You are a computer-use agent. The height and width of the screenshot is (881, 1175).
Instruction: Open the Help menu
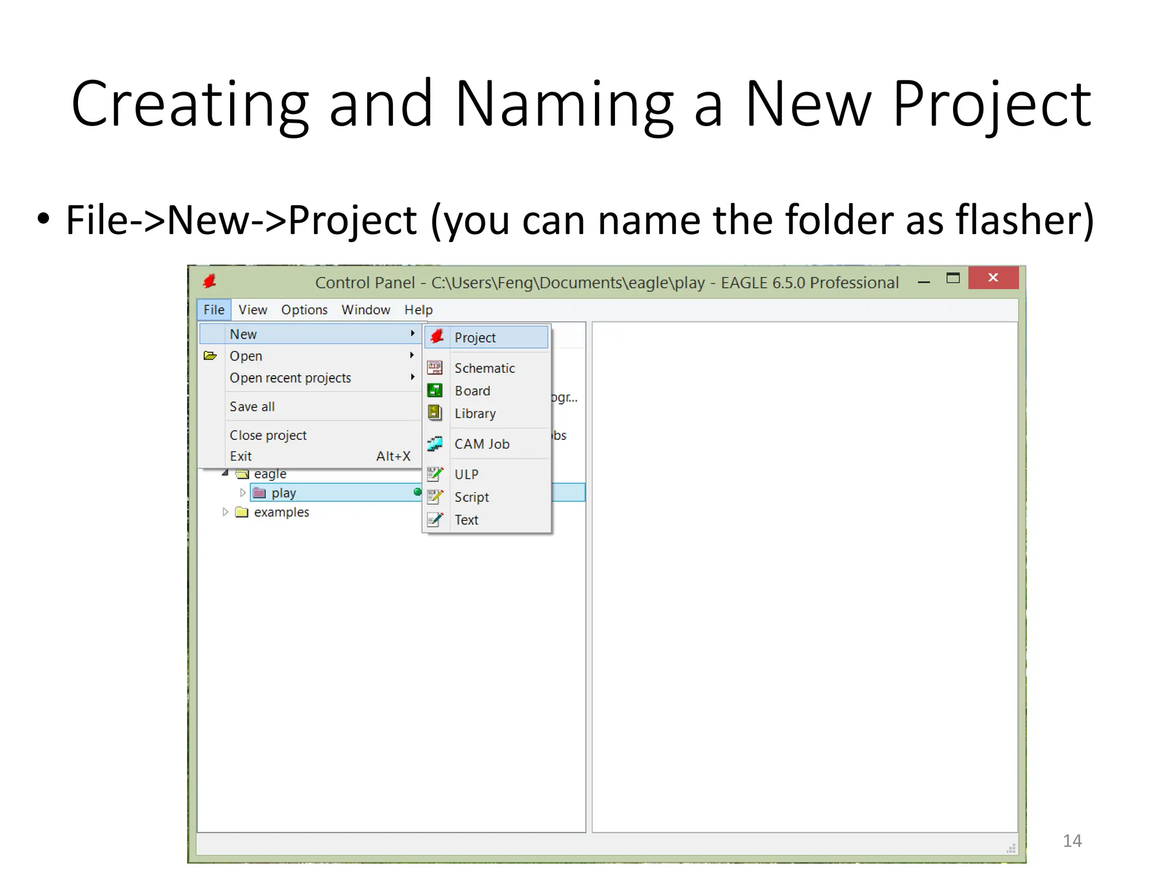418,310
